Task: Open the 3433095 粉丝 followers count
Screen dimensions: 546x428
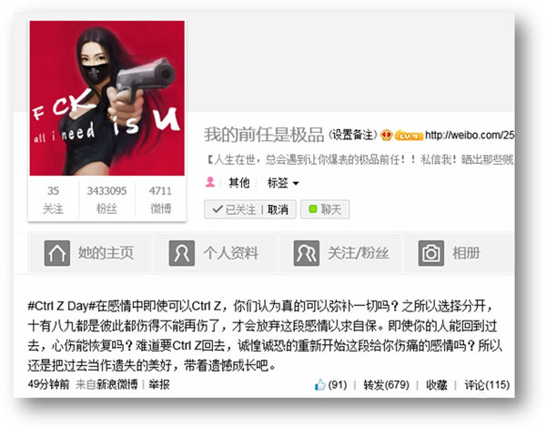Action: (106, 199)
